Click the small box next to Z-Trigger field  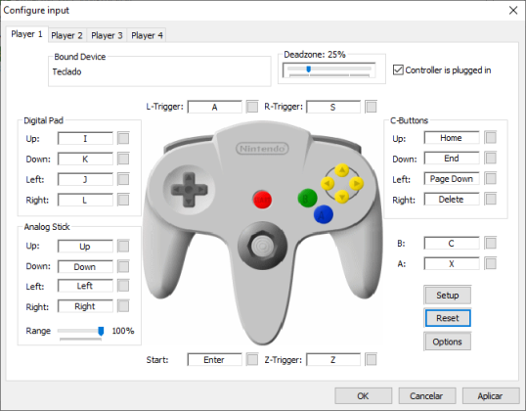(x=371, y=360)
